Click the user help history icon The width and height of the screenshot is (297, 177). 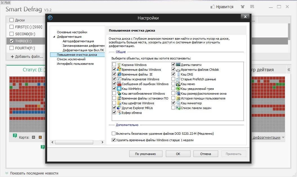point(178,98)
